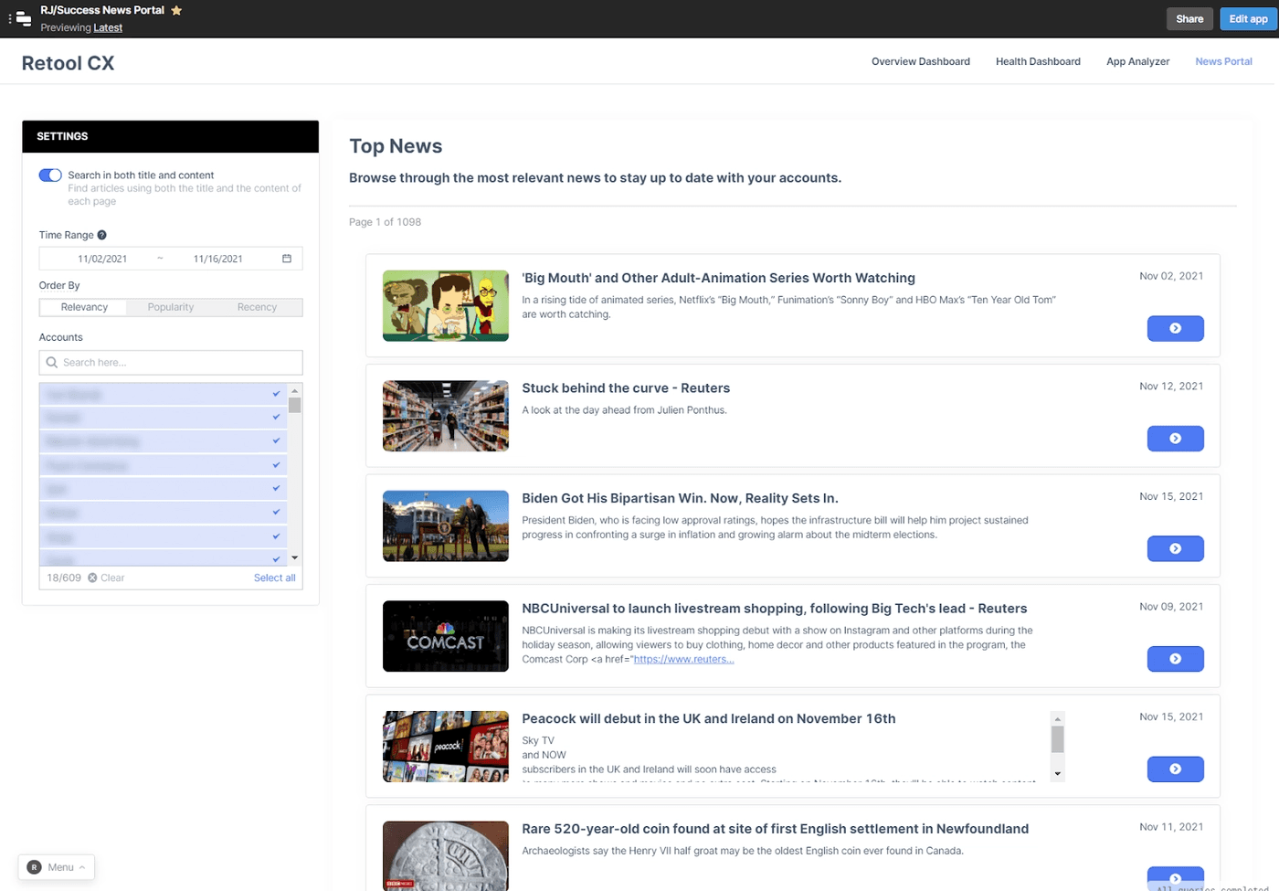Deselect the bottom account's checkmark
Image resolution: width=1279 pixels, height=891 pixels.
coord(276,558)
